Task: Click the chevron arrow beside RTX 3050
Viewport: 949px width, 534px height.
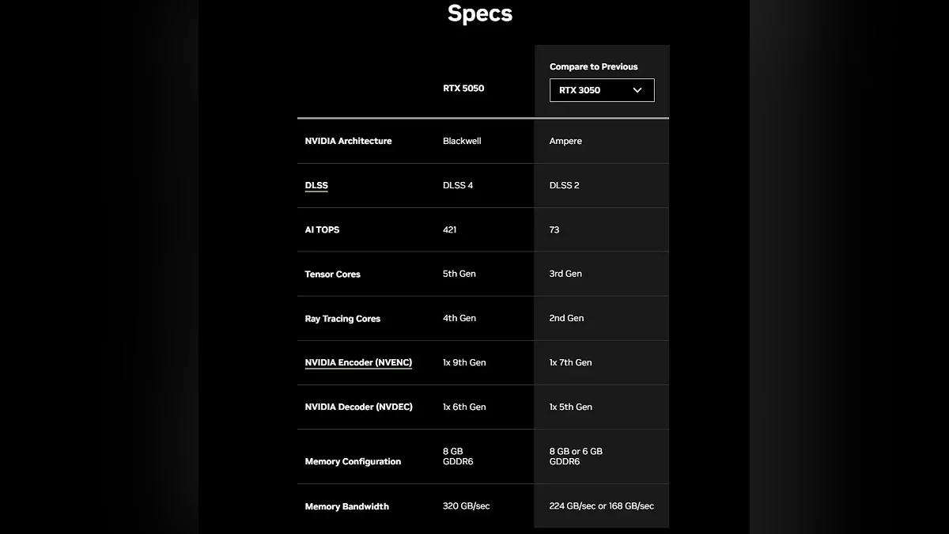Action: pyautogui.click(x=637, y=90)
